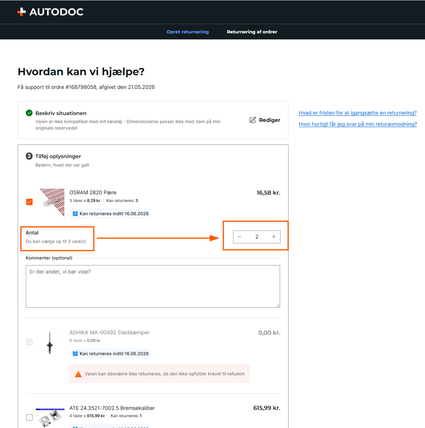Click the AUTODOC logo

point(50,12)
